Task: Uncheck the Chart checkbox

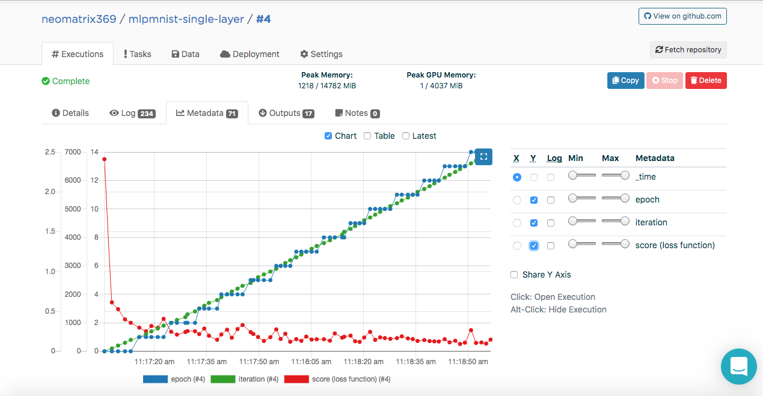Action: tap(328, 136)
